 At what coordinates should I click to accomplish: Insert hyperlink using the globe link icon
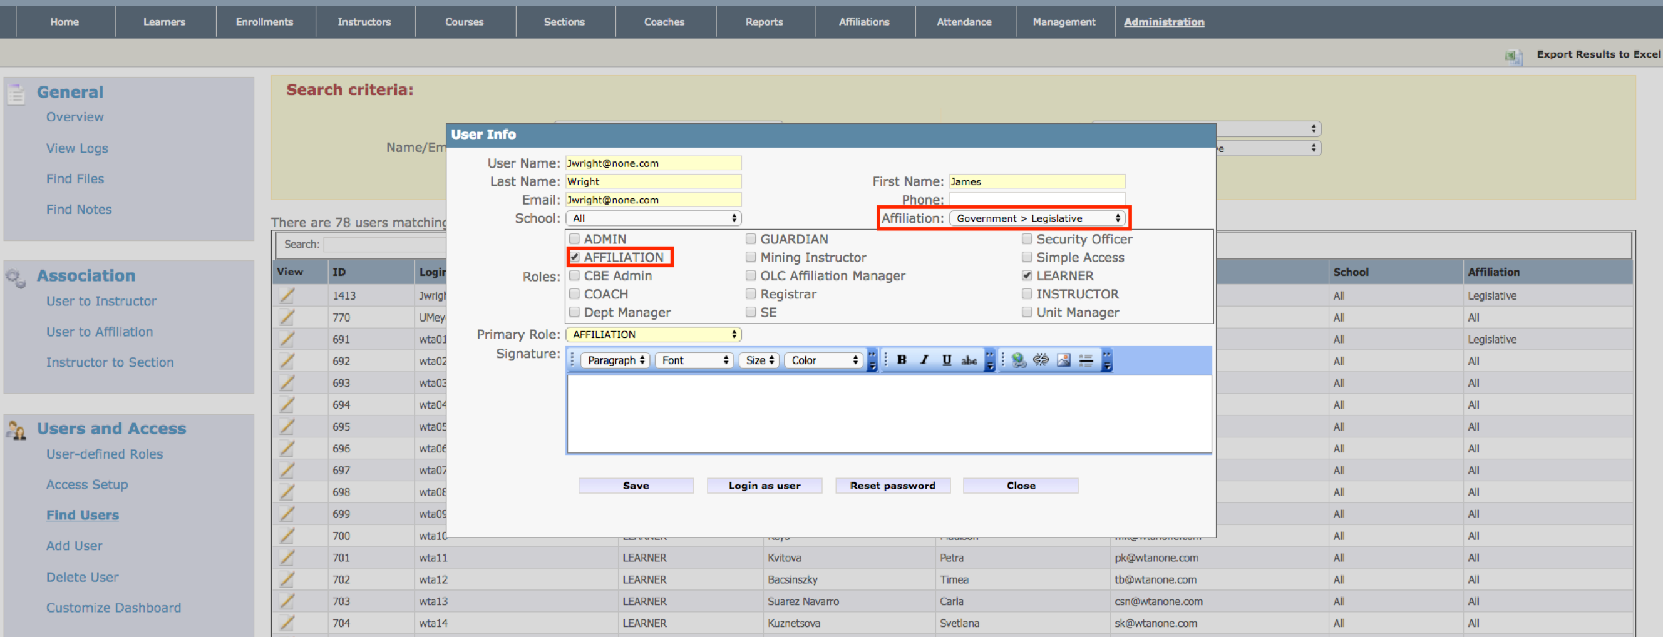click(1019, 360)
